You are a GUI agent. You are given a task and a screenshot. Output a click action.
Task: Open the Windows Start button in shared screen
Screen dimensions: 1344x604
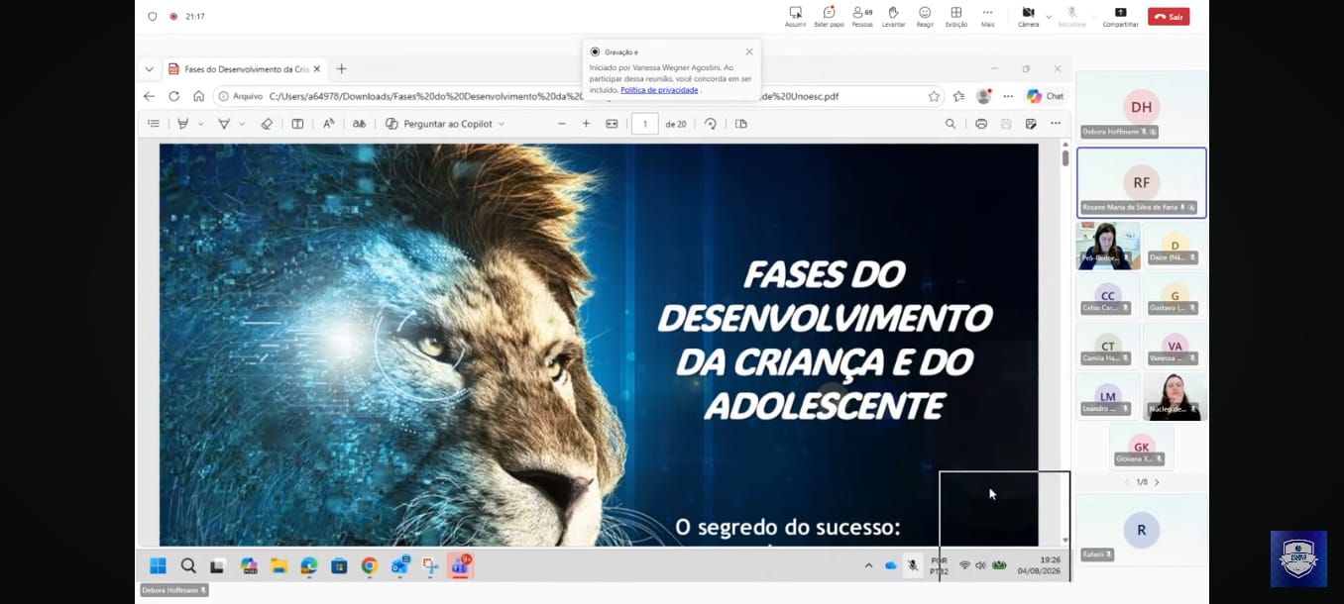pyautogui.click(x=158, y=565)
